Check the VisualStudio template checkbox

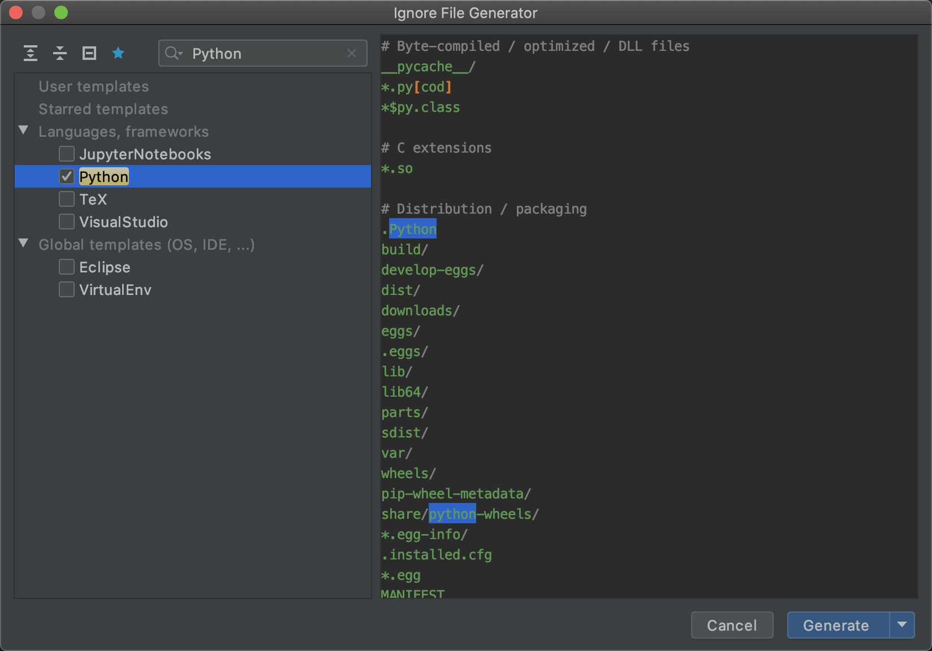[x=67, y=222]
